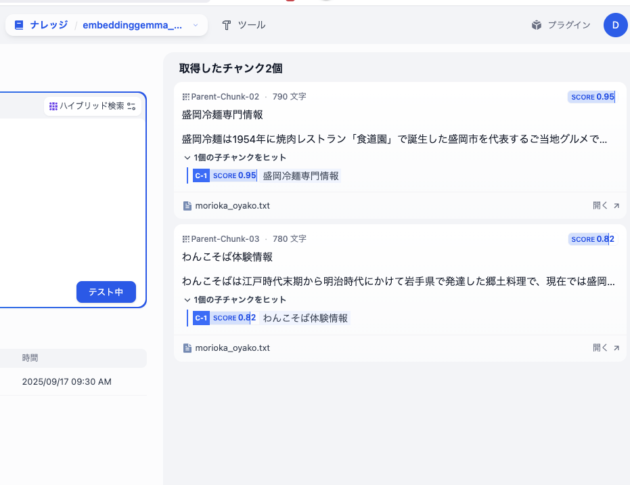Collapse child chunk hits under Parent-Chunk-03
Image resolution: width=630 pixels, height=485 pixels.
coord(187,299)
